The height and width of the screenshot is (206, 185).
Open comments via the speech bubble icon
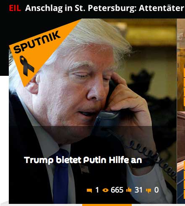(x=89, y=190)
